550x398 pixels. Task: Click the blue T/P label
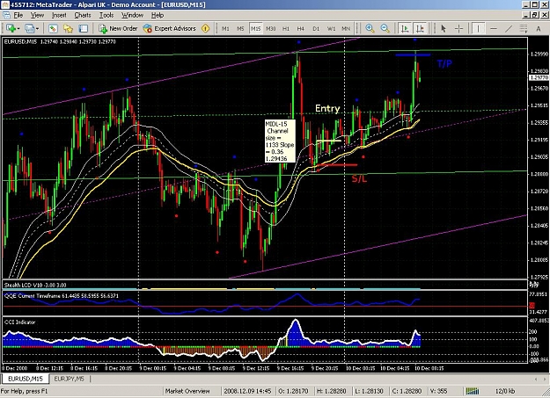click(444, 63)
